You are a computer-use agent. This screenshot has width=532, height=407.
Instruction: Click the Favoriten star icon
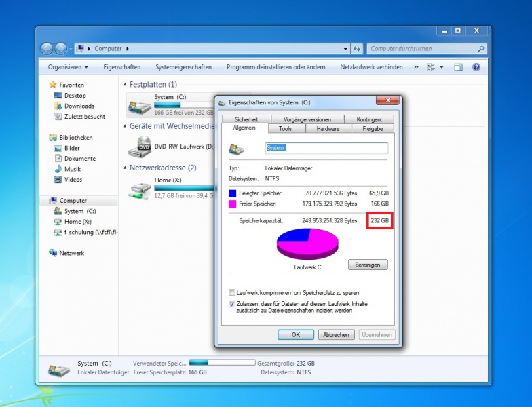click(53, 84)
